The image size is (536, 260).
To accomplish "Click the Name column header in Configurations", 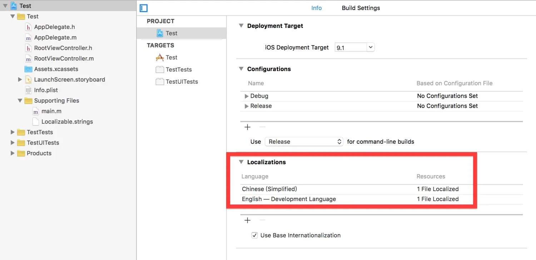I will 256,83.
